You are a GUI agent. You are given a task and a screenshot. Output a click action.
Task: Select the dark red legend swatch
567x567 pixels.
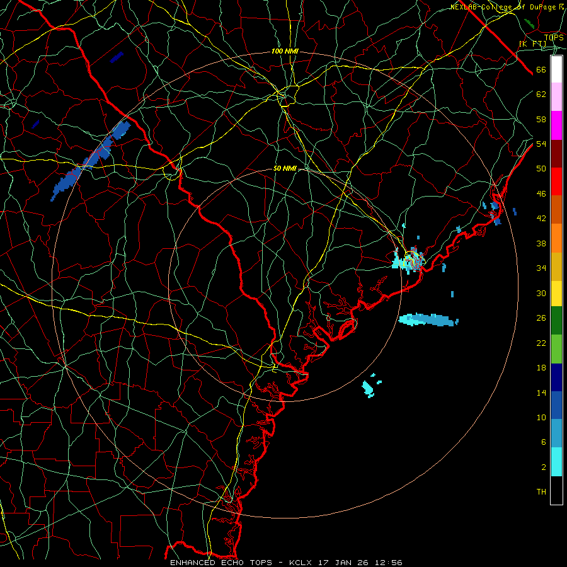point(556,153)
